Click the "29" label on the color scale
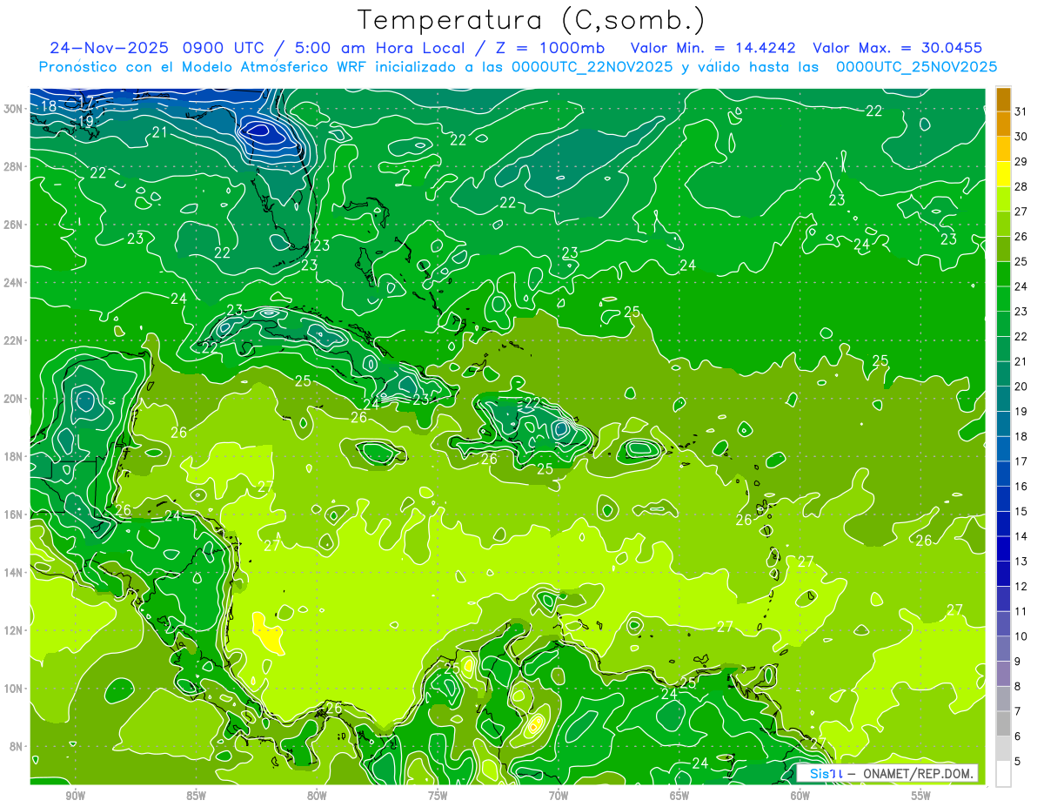 pos(1021,161)
